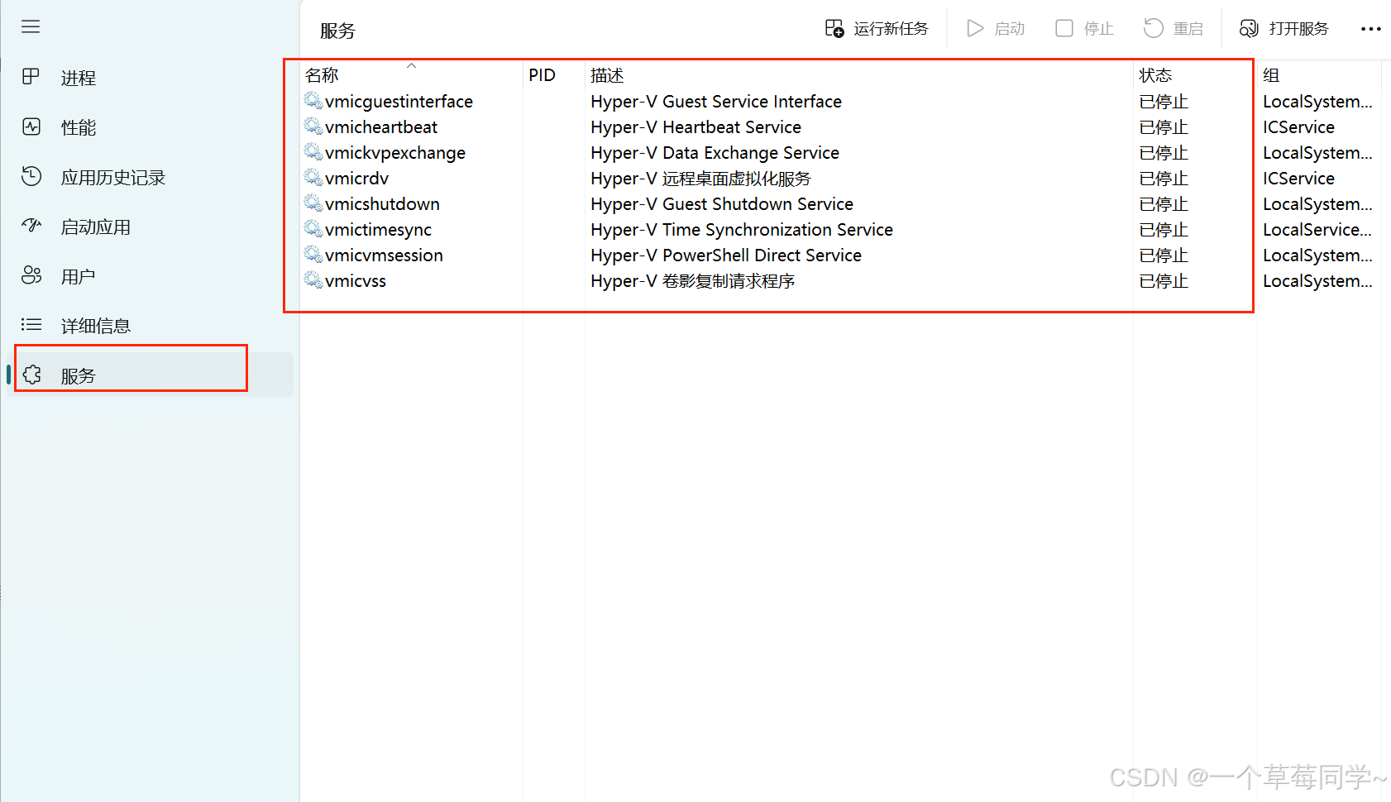Image resolution: width=1391 pixels, height=802 pixels.
Task: Sort by the 名称 column header
Action: click(322, 75)
